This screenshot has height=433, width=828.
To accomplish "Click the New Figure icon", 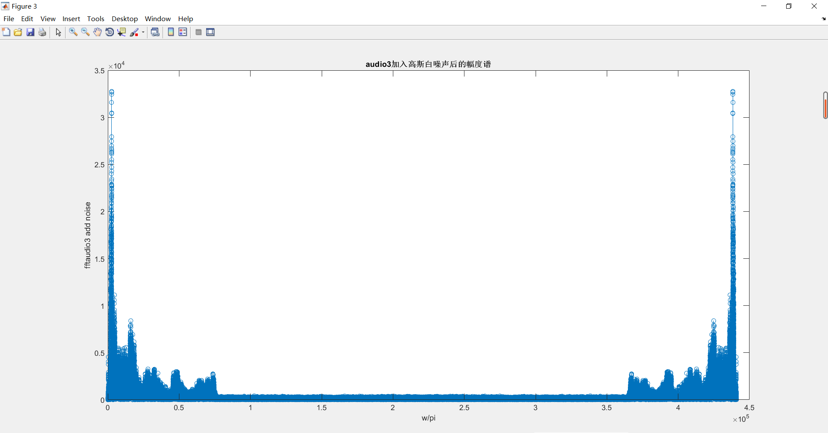I will (x=6, y=32).
